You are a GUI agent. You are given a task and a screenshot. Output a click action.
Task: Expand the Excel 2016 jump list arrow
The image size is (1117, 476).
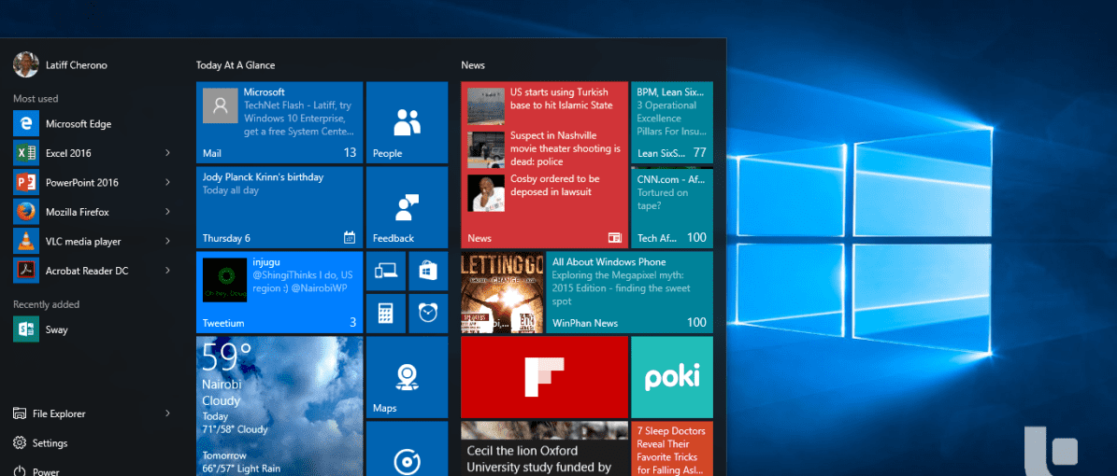pyautogui.click(x=167, y=153)
